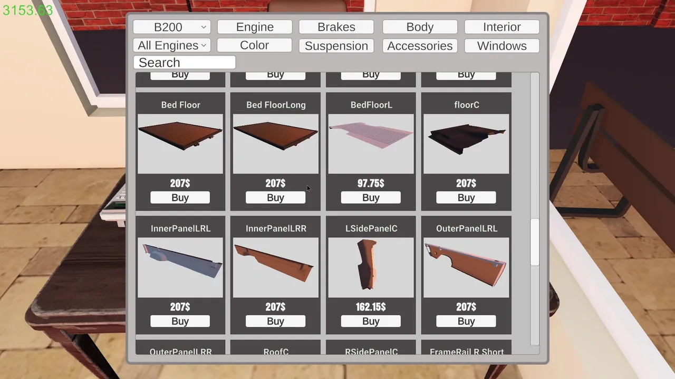
Task: Click the green 3153.63 money counter
Action: pyautogui.click(x=27, y=10)
